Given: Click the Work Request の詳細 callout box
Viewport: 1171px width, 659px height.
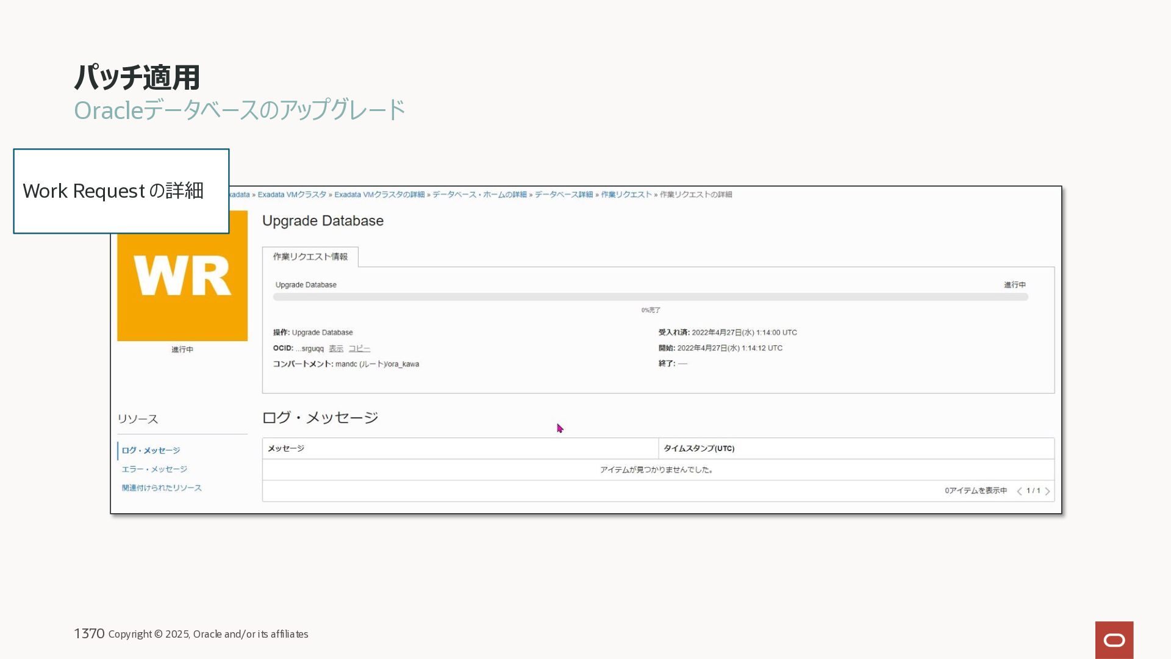Looking at the screenshot, I should pyautogui.click(x=121, y=191).
